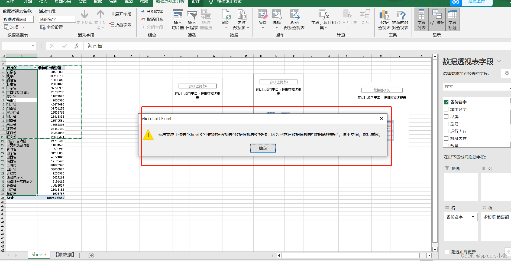The image size is (511, 261).
Task: Toggle Field Headers display
Action: [452, 19]
